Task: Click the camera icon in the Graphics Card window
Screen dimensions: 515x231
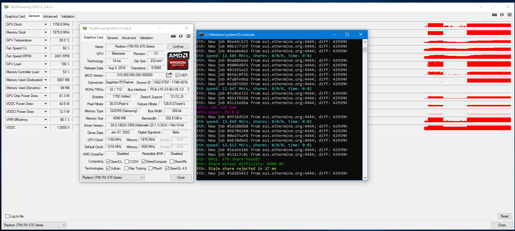Action: click(x=173, y=36)
